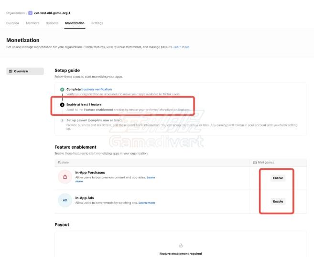Open Learn more link for In-App Ads
Screen dimensions: 314x257
click(147, 203)
